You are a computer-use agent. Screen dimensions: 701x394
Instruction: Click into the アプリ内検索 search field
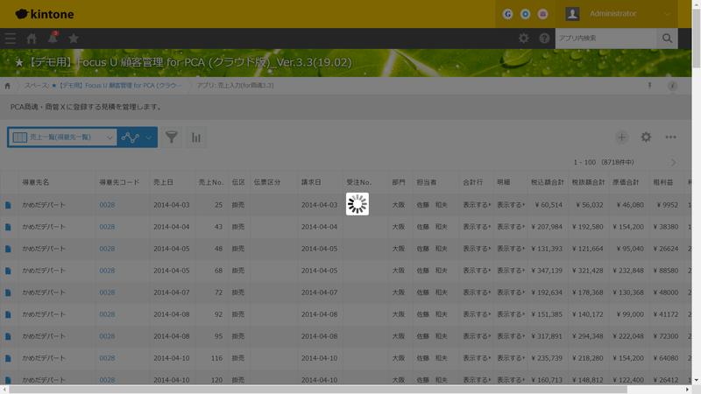click(605, 39)
